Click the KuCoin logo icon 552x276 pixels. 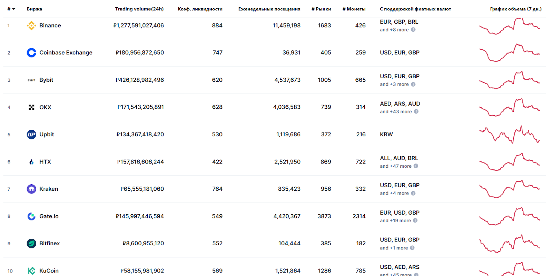[31, 271]
